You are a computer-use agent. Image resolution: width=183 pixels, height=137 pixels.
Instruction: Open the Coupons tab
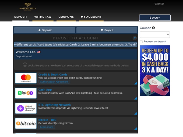coord(66,17)
